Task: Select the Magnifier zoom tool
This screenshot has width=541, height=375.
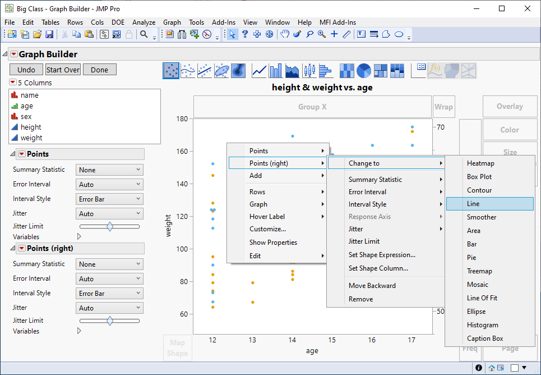Action: click(x=322, y=34)
